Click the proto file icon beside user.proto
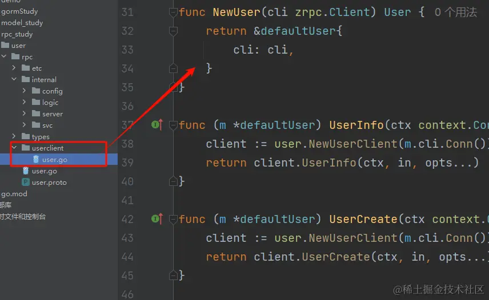489x300 pixels. pyautogui.click(x=26, y=182)
